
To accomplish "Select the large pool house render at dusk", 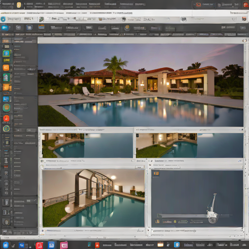I will point(141,85).
